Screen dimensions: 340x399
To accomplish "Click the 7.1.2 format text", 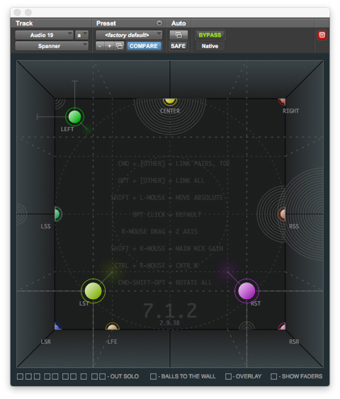I will tap(170, 310).
